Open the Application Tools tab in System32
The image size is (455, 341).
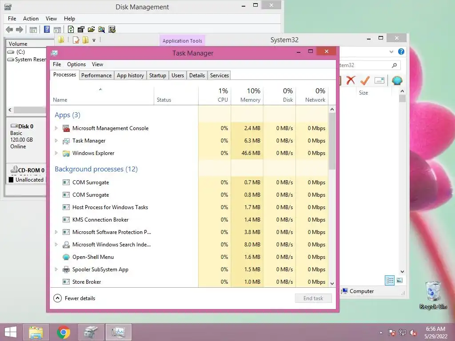coord(182,41)
